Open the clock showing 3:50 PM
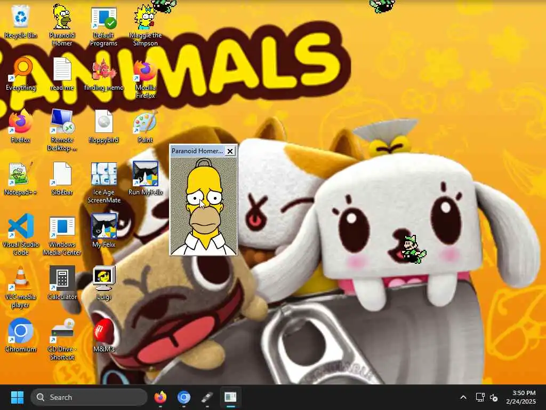Viewport: 546px width, 410px height. (521, 397)
